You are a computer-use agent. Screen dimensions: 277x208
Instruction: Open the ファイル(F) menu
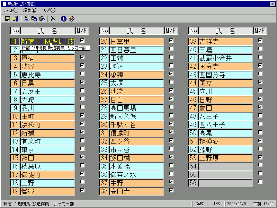[11, 10]
